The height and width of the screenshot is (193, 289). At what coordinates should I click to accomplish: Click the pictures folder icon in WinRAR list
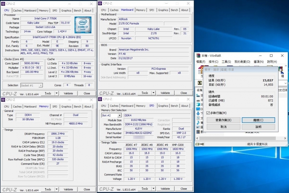[198, 127]
